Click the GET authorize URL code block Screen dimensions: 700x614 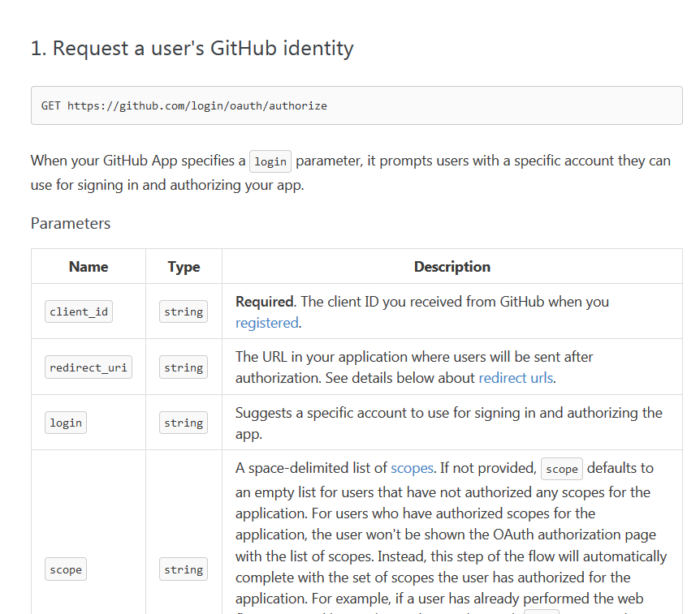[x=356, y=105]
